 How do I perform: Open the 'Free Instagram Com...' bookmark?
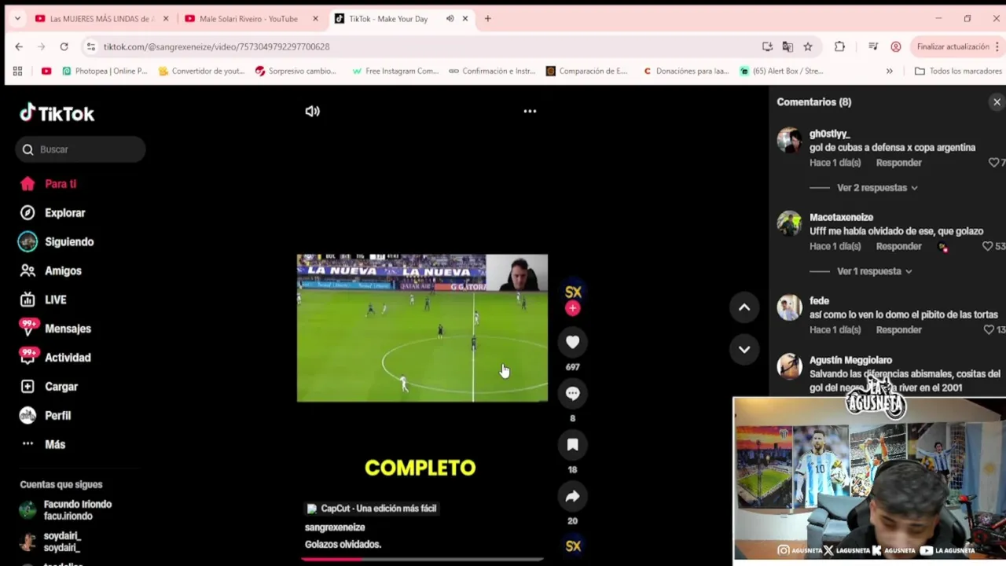pos(395,71)
